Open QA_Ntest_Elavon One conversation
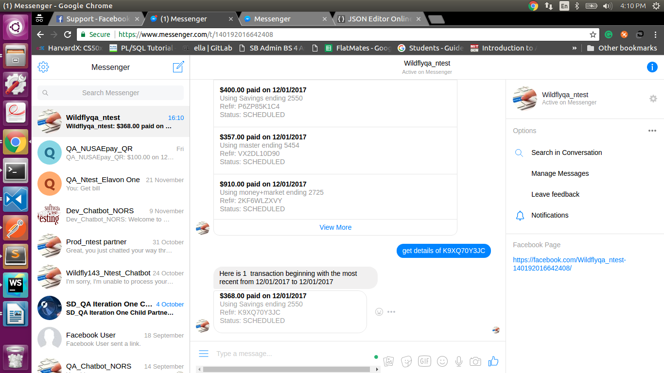 pos(110,184)
